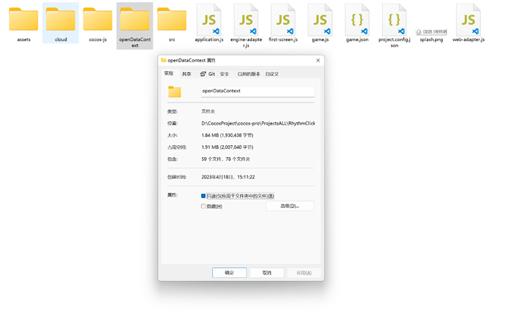This screenshot has width=524, height=328.
Task: Click the 'game.json' file name label
Action: 357,39
